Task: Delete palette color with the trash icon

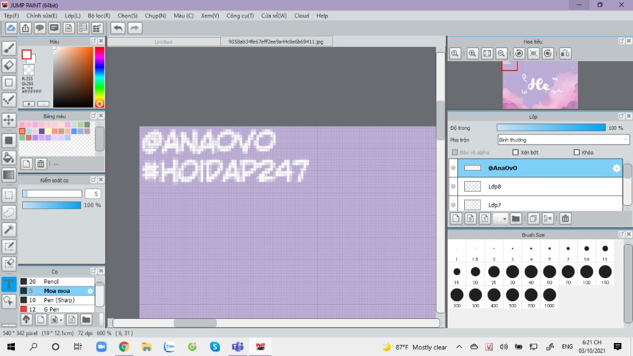Action: point(41,163)
